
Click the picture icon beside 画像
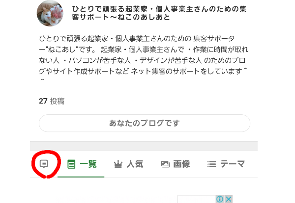tap(165, 164)
